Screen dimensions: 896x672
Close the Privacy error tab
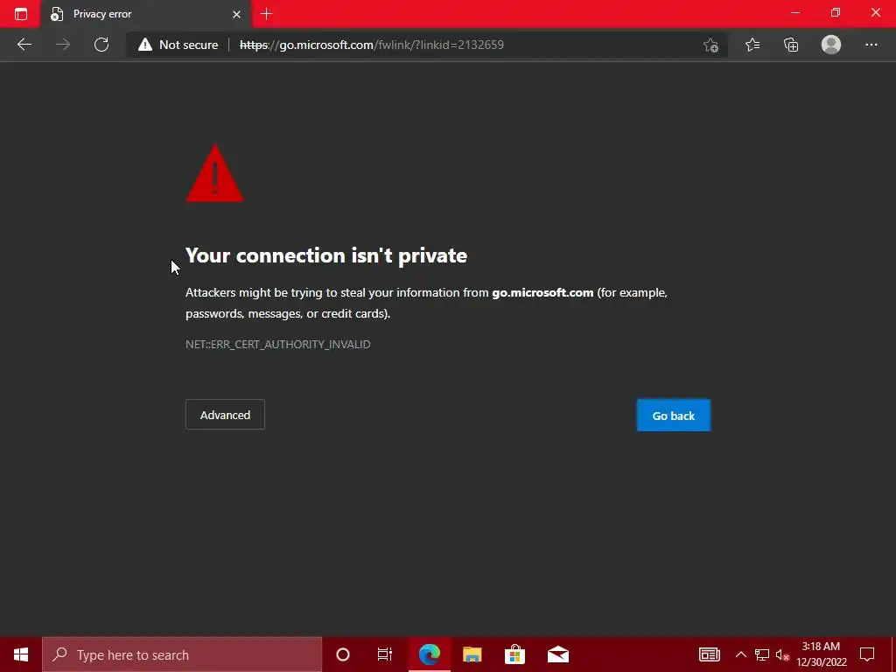tap(236, 14)
